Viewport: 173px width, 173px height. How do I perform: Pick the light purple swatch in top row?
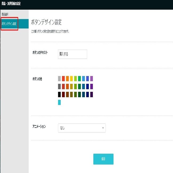tap(92, 78)
